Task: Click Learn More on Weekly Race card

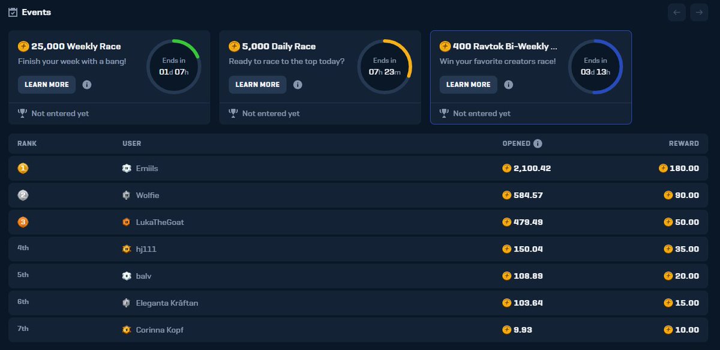Action: pyautogui.click(x=47, y=85)
